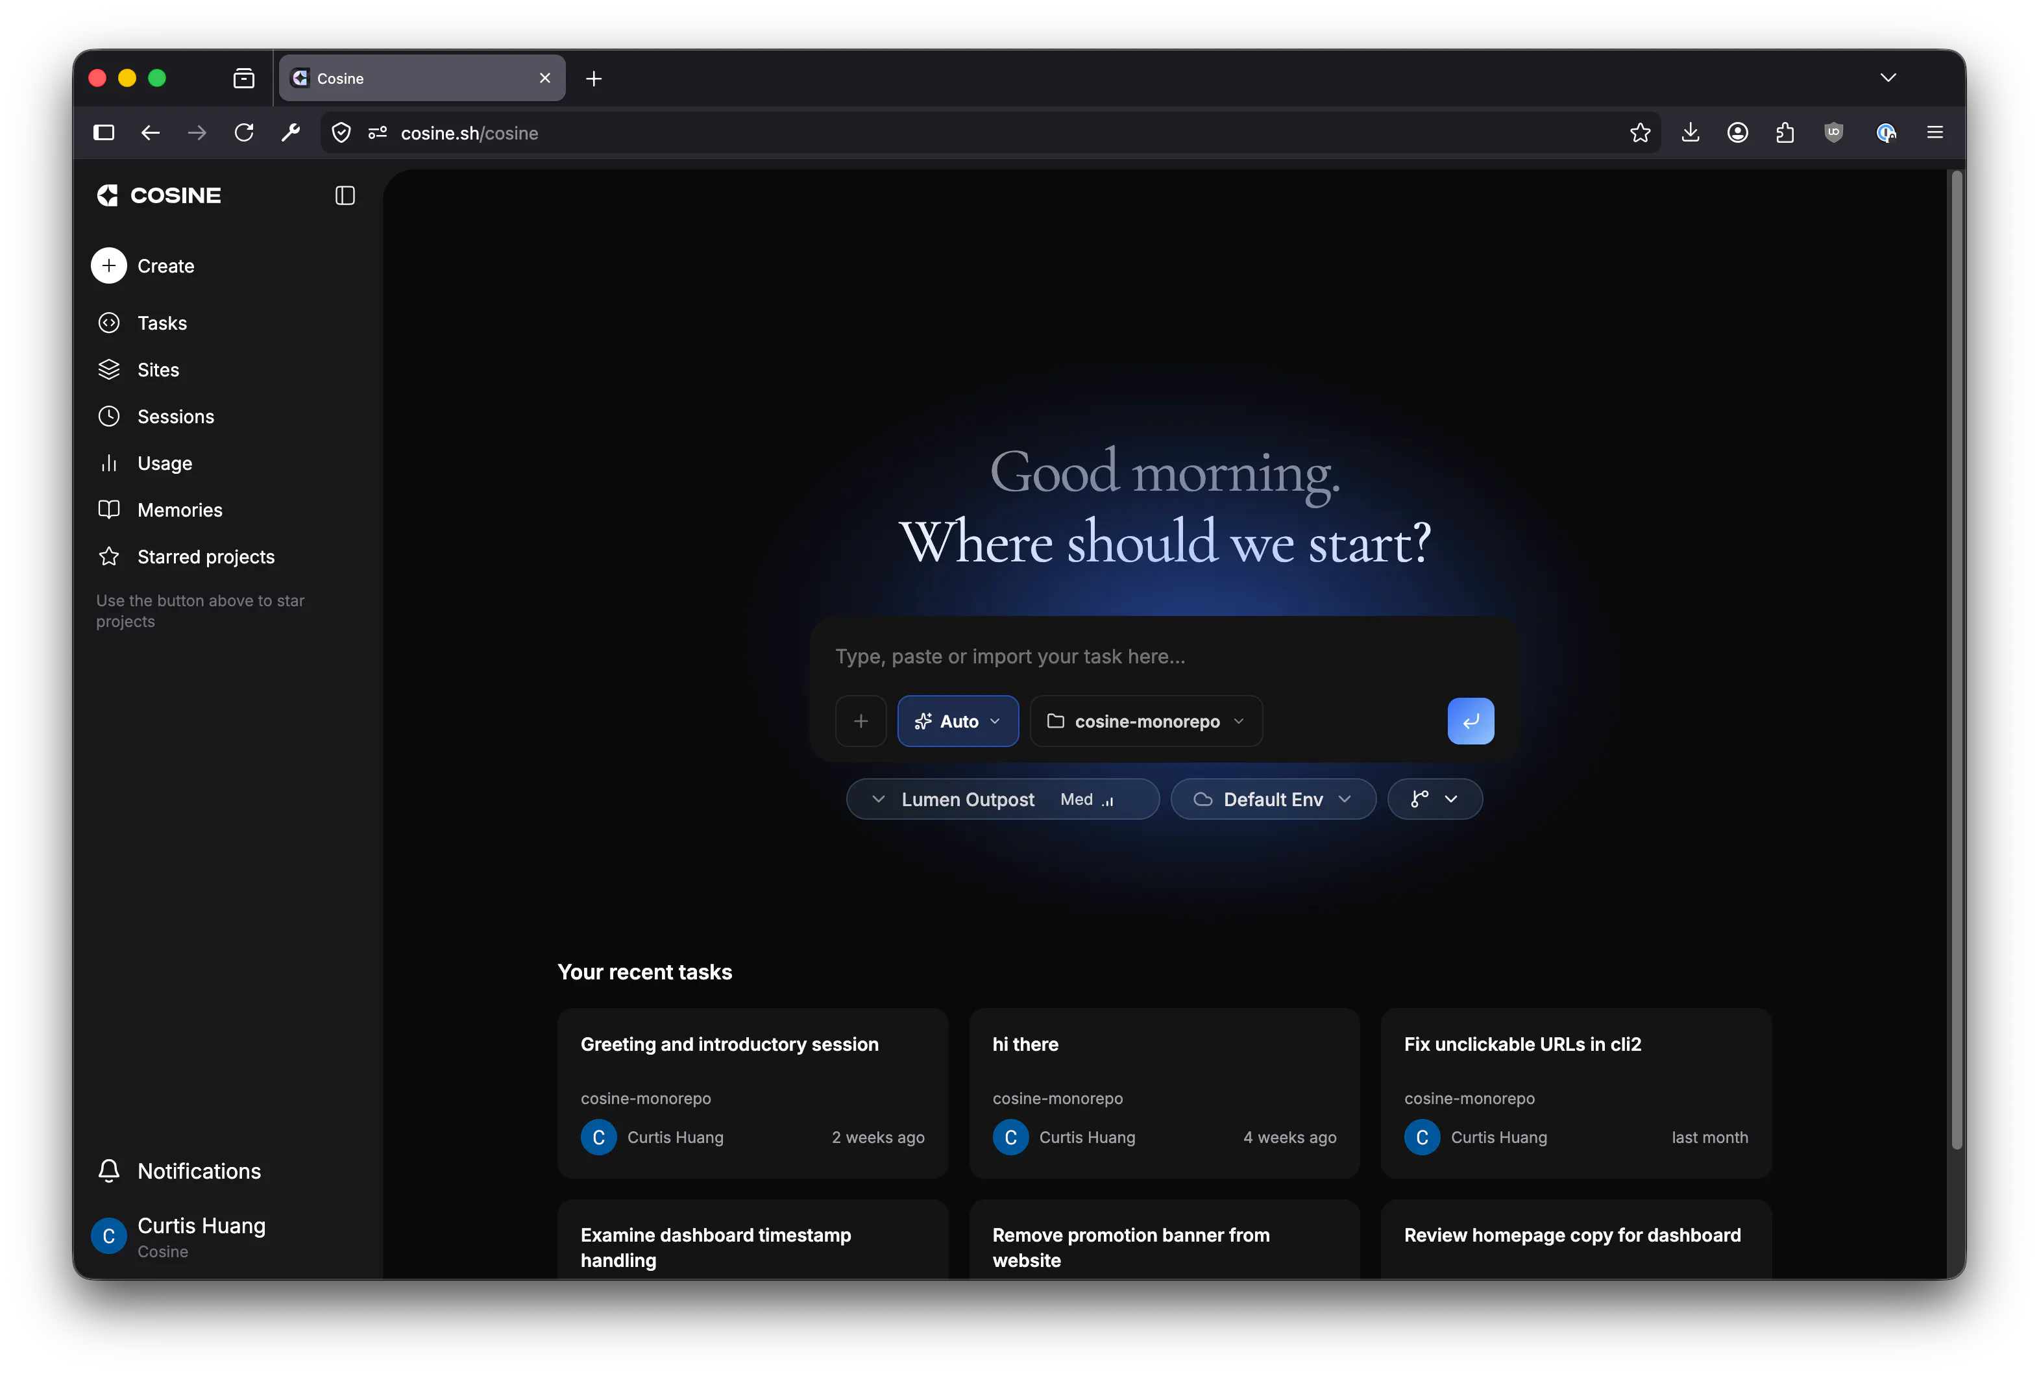This screenshot has height=1376, width=2039.
Task: Close the Cosine tab
Action: [x=545, y=78]
